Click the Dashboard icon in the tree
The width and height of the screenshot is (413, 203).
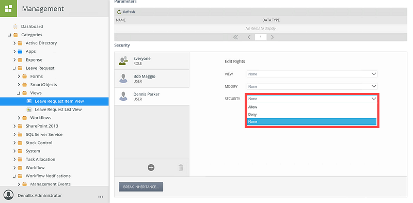pos(15,26)
